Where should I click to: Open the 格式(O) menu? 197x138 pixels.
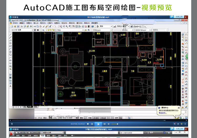click(x=43, y=23)
